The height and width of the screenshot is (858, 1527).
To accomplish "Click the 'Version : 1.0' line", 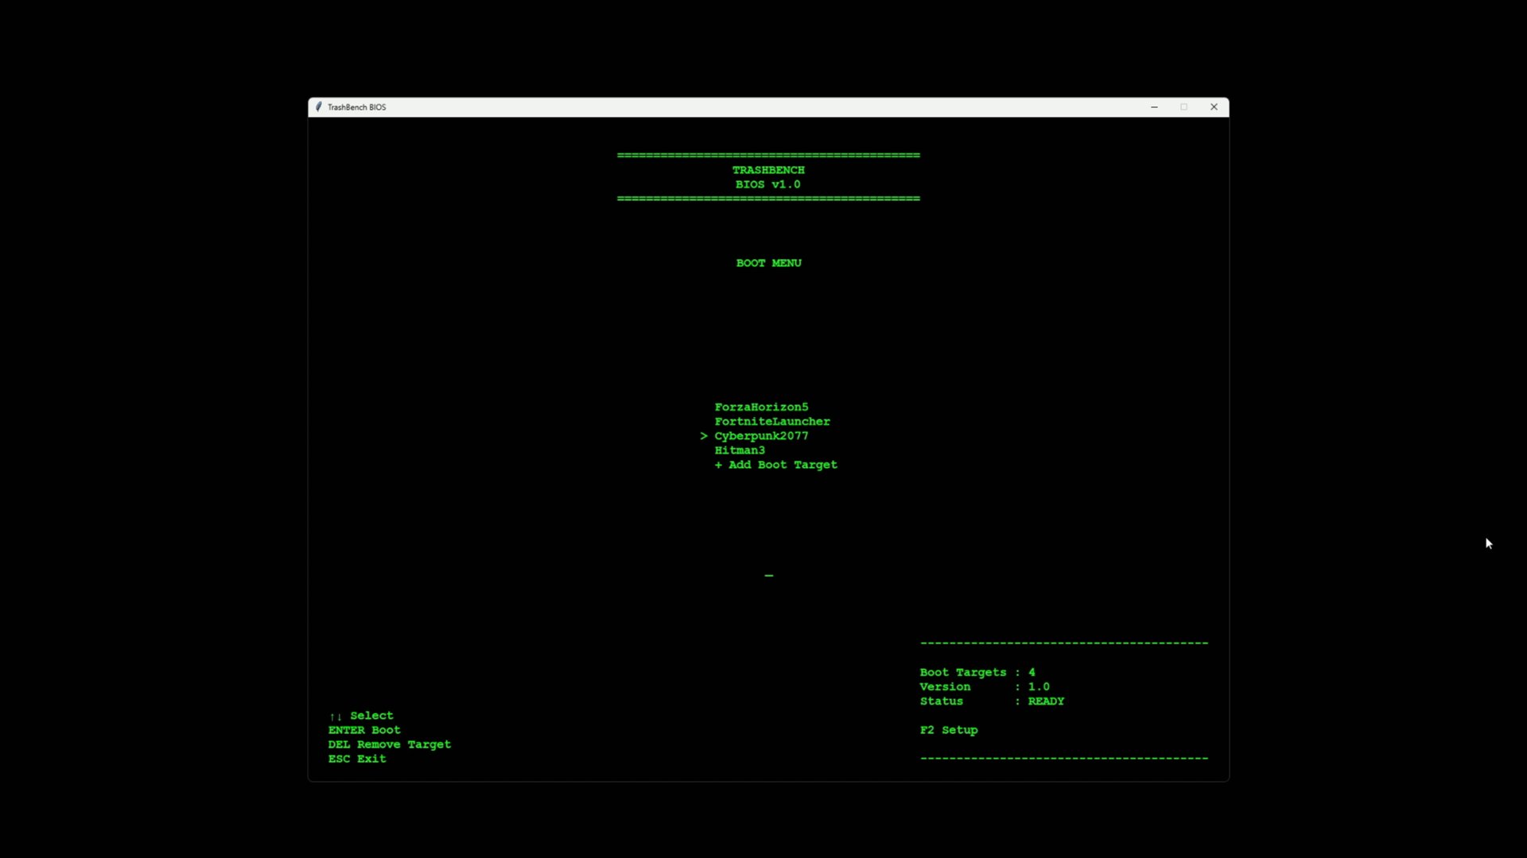I will click(985, 686).
